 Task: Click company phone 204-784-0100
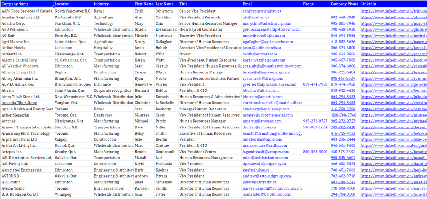[343, 194]
